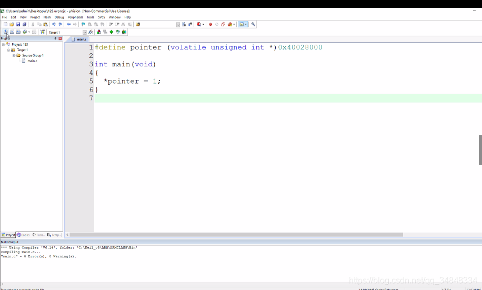Insert a bookmark with flag icon

[x=83, y=24]
